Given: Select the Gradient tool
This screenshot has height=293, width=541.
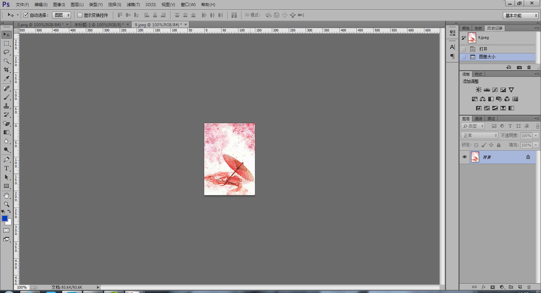Looking at the screenshot, I should (x=6, y=132).
